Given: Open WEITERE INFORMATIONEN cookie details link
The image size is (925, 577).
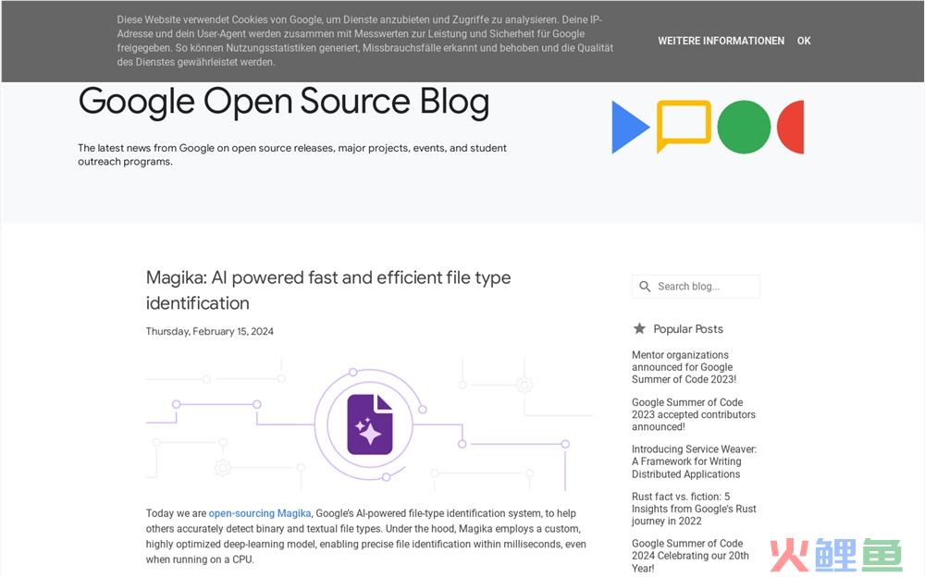Looking at the screenshot, I should 721,41.
